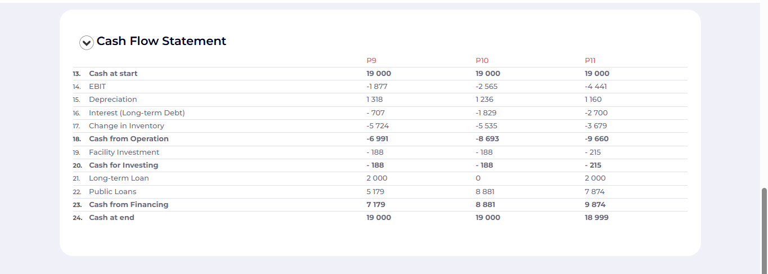
Task: Click the EBIT row label
Action: click(97, 87)
